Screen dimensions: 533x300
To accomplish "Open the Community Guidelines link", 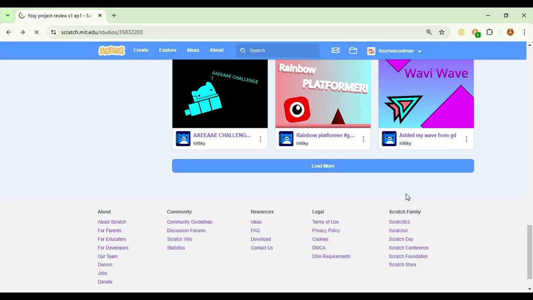I will coord(189,222).
